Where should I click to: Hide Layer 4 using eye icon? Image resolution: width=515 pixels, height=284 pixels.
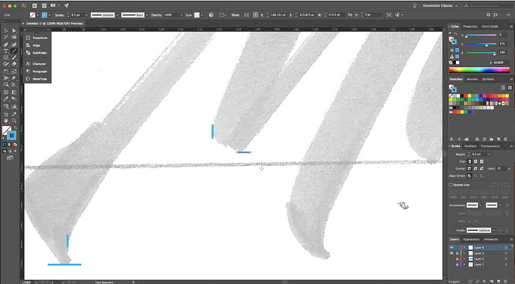point(451,248)
